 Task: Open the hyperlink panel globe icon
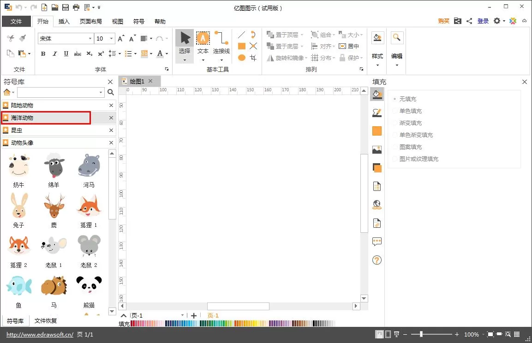(377, 205)
